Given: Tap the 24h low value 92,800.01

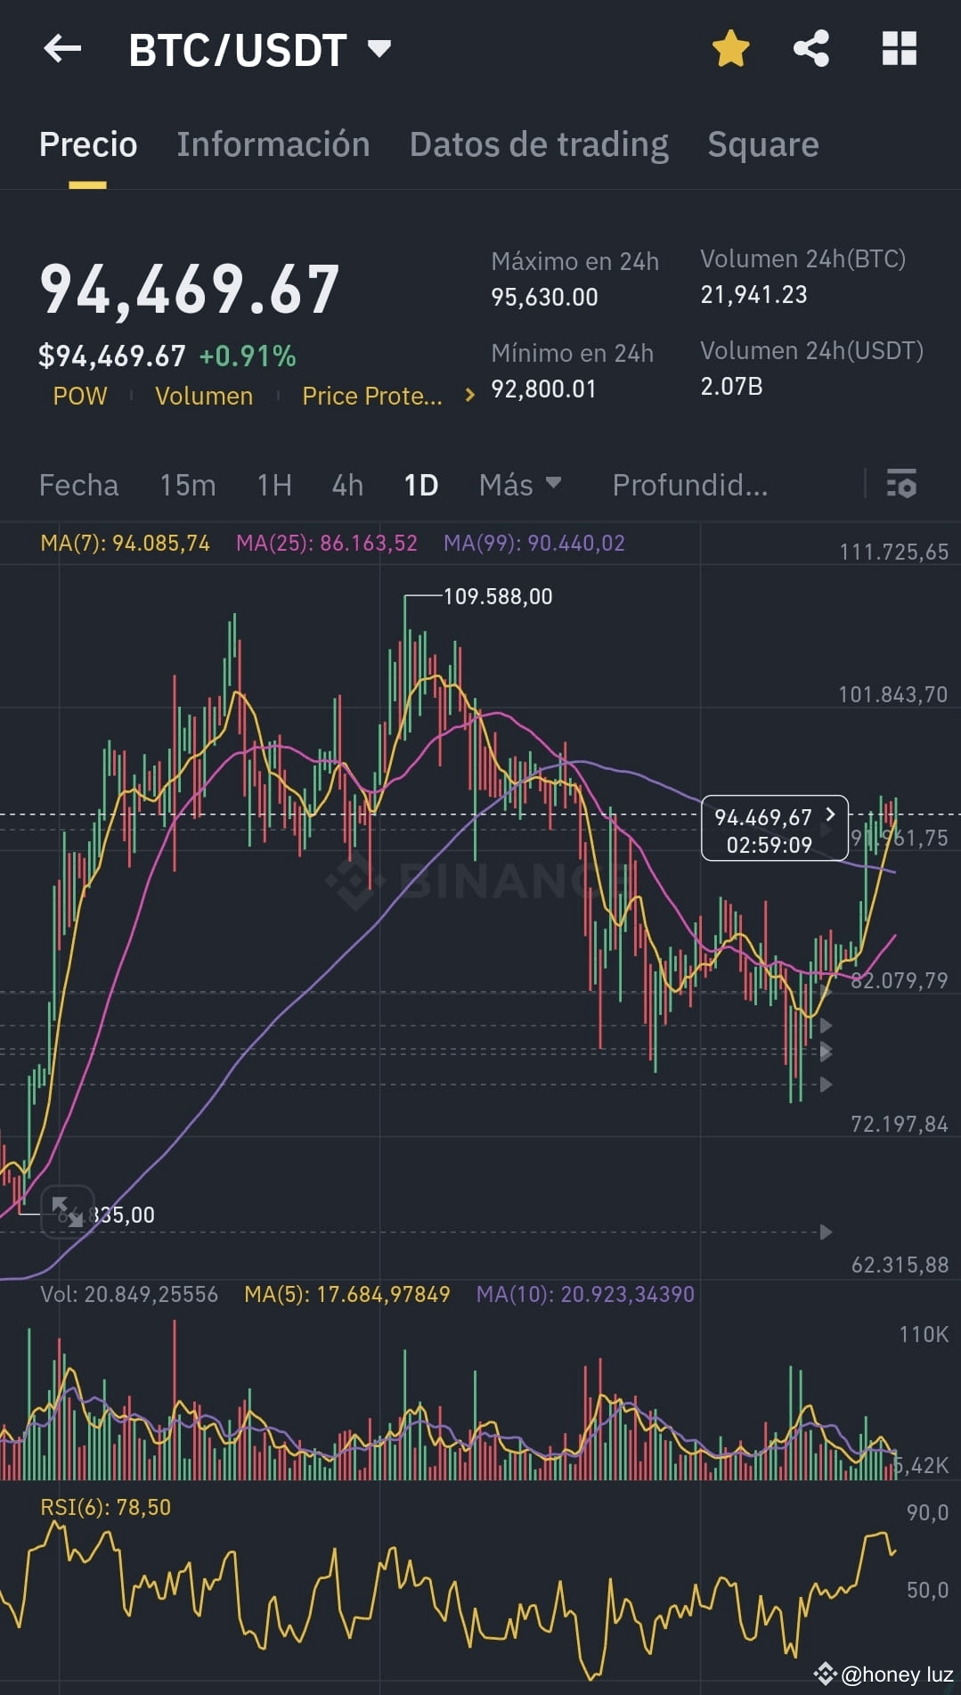Looking at the screenshot, I should pyautogui.click(x=543, y=389).
